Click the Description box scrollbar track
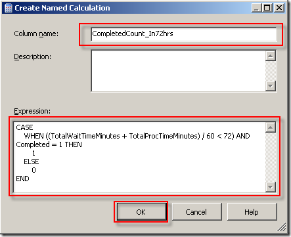This screenshot has width=291, height=237. point(271,71)
